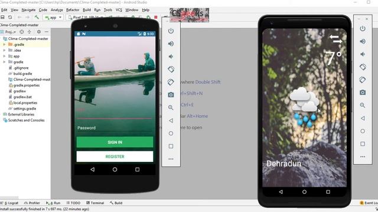The height and width of the screenshot is (212, 378).
Task: Open the VCS menu
Action: tap(119, 10)
